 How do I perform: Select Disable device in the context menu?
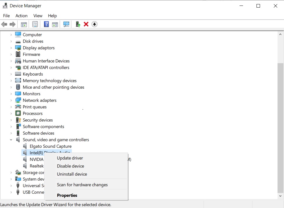click(70, 166)
